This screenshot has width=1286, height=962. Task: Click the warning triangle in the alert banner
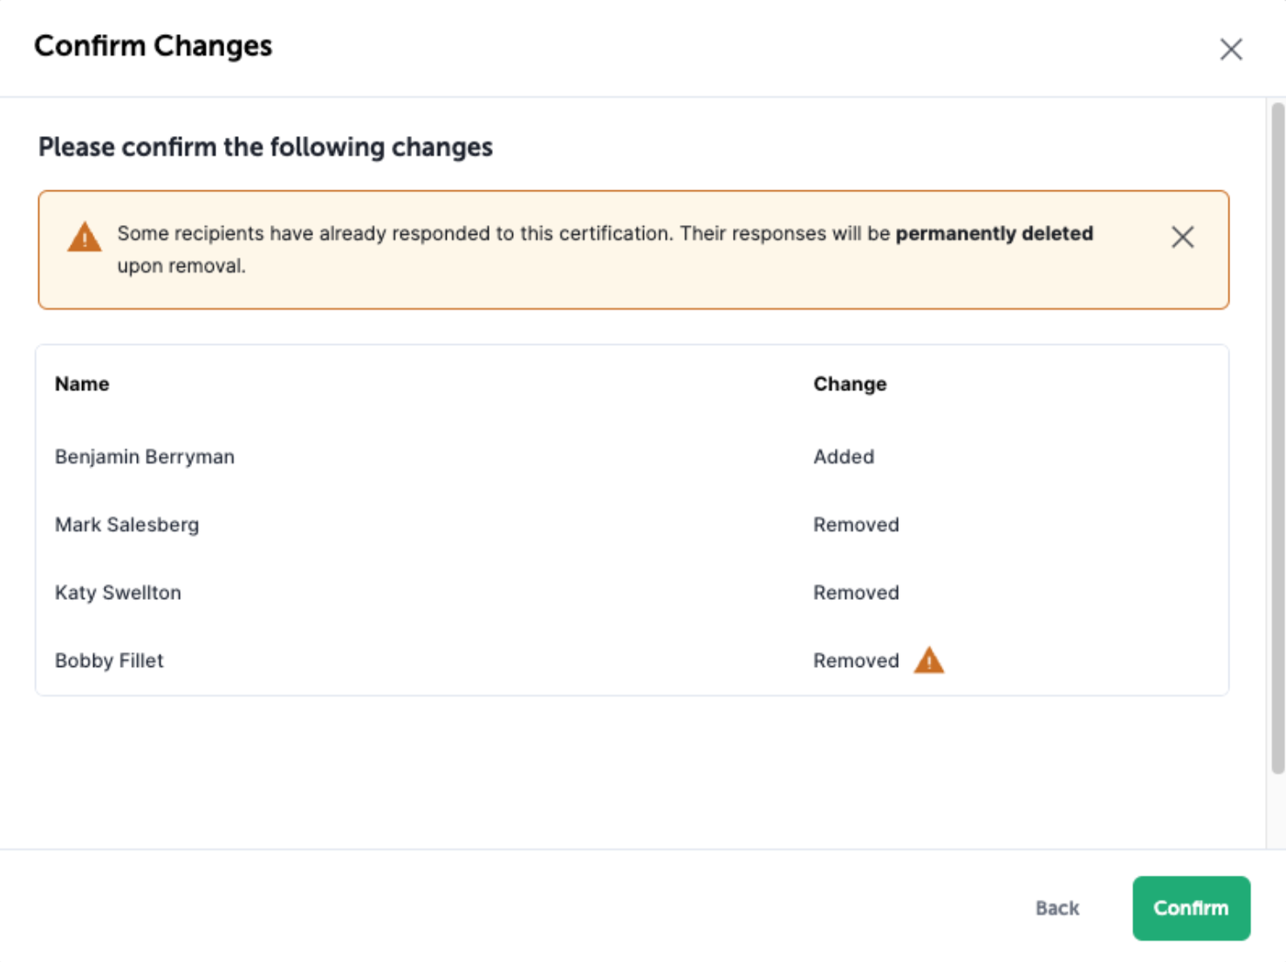click(85, 237)
